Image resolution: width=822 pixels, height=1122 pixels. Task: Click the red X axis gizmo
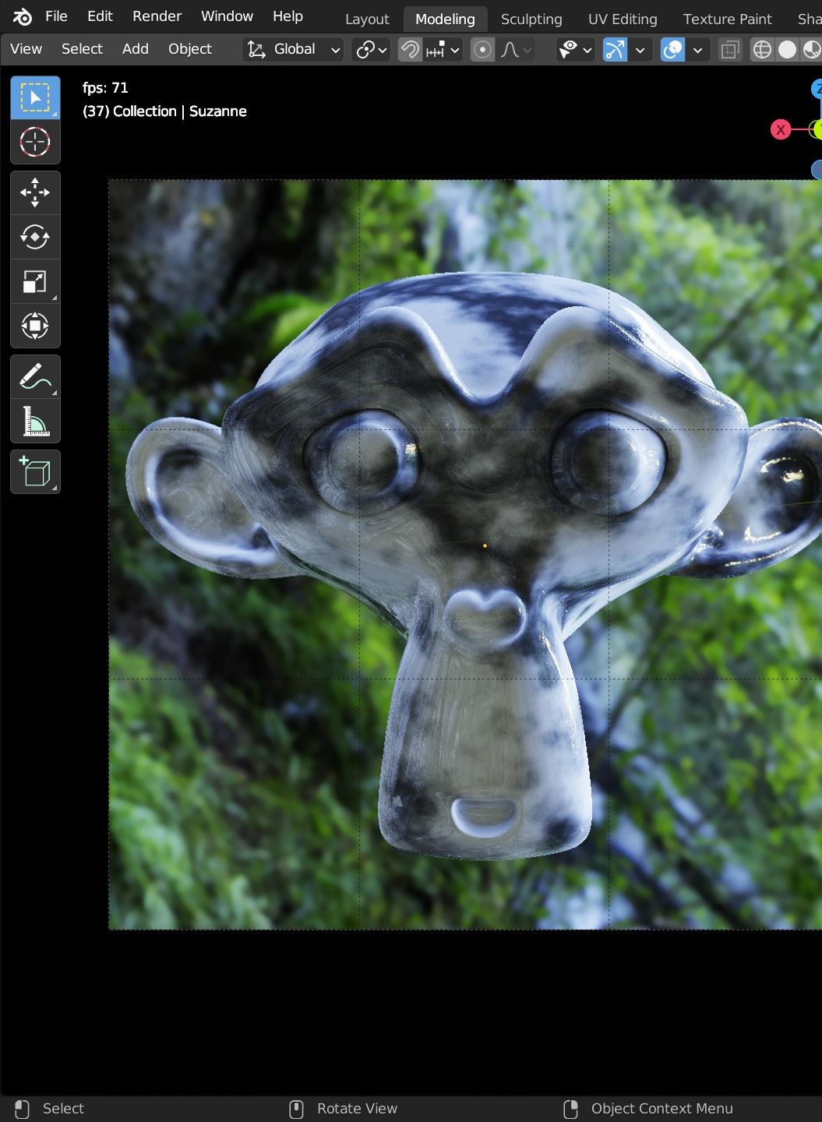(x=781, y=129)
